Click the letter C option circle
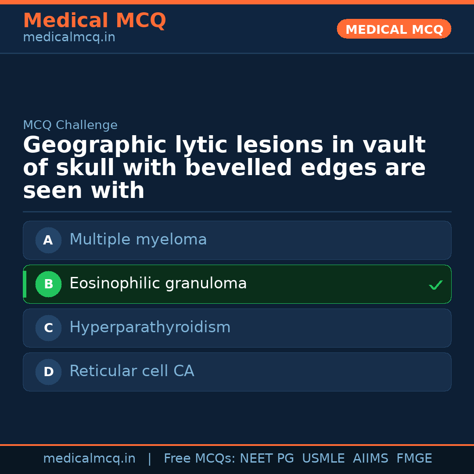This screenshot has width=474, height=474. click(x=48, y=328)
